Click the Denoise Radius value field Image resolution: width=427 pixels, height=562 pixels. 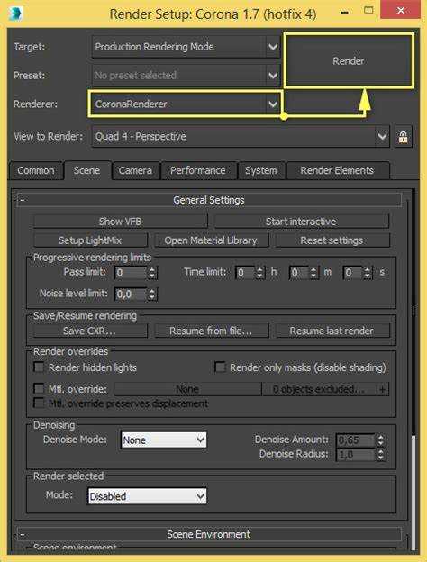tap(356, 455)
